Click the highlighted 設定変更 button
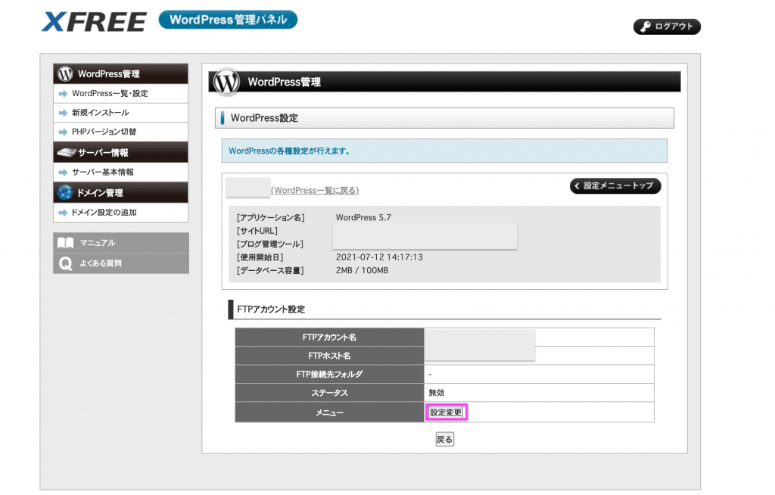Viewport: 775px width, 495px height. point(445,412)
